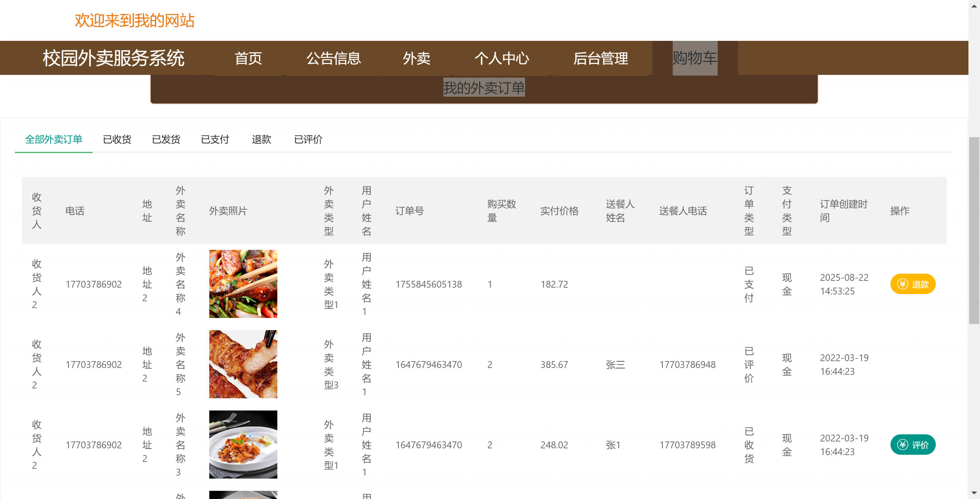Click the 评价 review button for the 248.02 order
This screenshot has height=499, width=980.
pyautogui.click(x=913, y=445)
